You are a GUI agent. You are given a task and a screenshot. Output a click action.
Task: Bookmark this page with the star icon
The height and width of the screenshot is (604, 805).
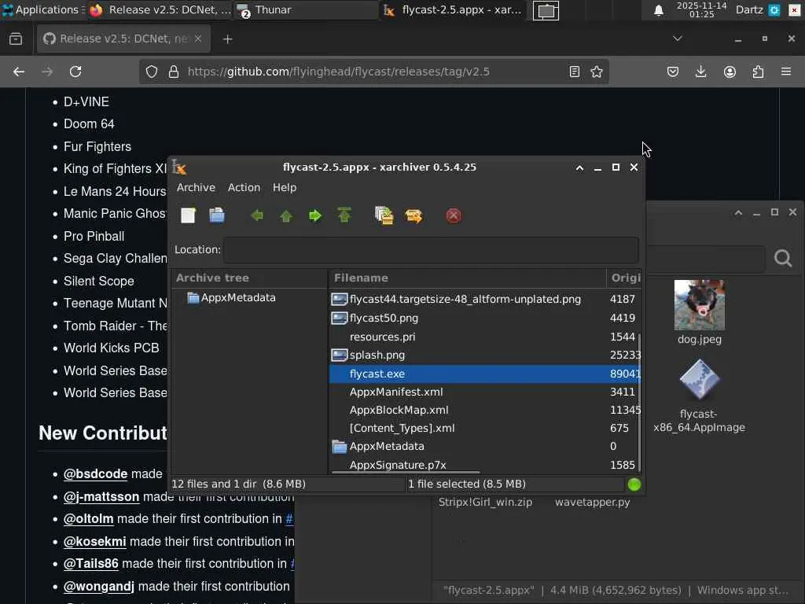(596, 72)
